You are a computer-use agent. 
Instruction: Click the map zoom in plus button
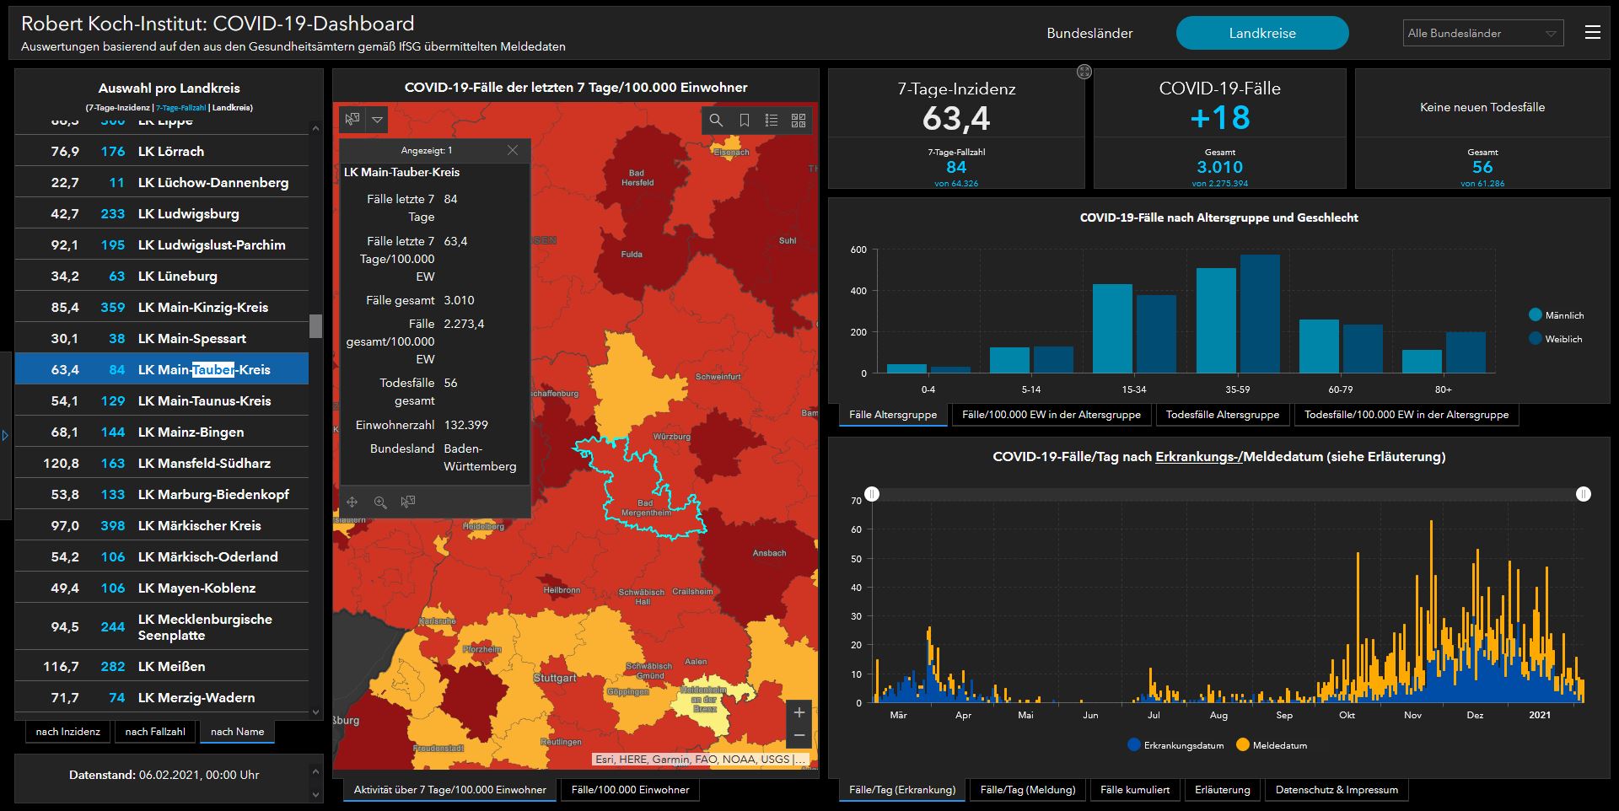pyautogui.click(x=799, y=712)
